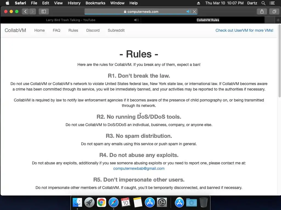Open Launchpad from the Dock

(89, 203)
